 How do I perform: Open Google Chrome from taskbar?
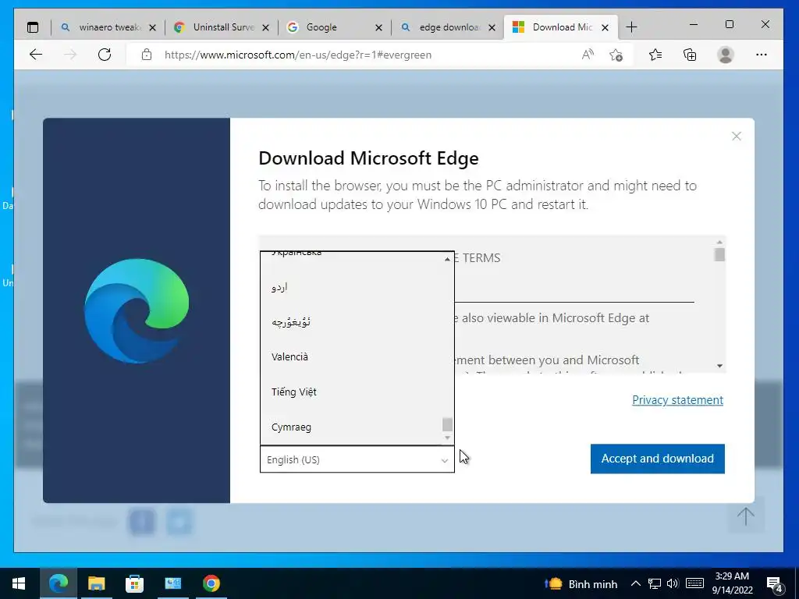[211, 583]
